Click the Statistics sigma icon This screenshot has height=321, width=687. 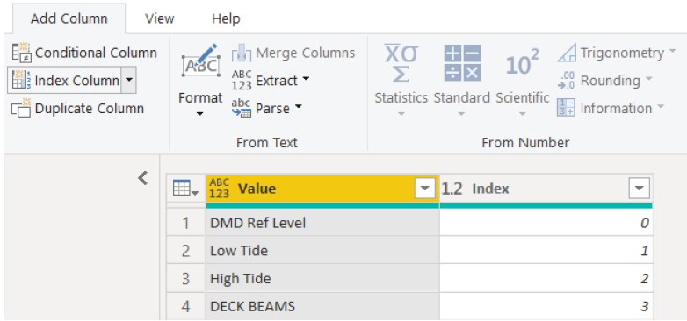click(401, 64)
